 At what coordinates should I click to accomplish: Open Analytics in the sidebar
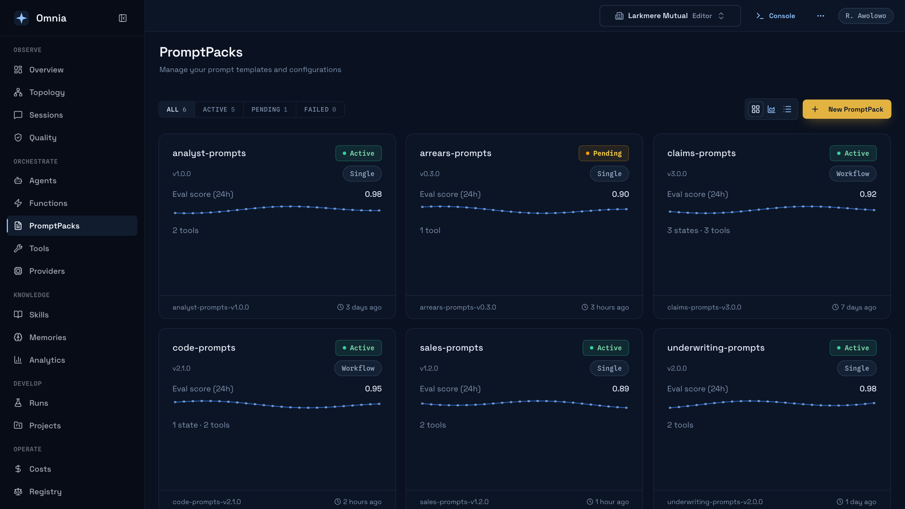72,360
